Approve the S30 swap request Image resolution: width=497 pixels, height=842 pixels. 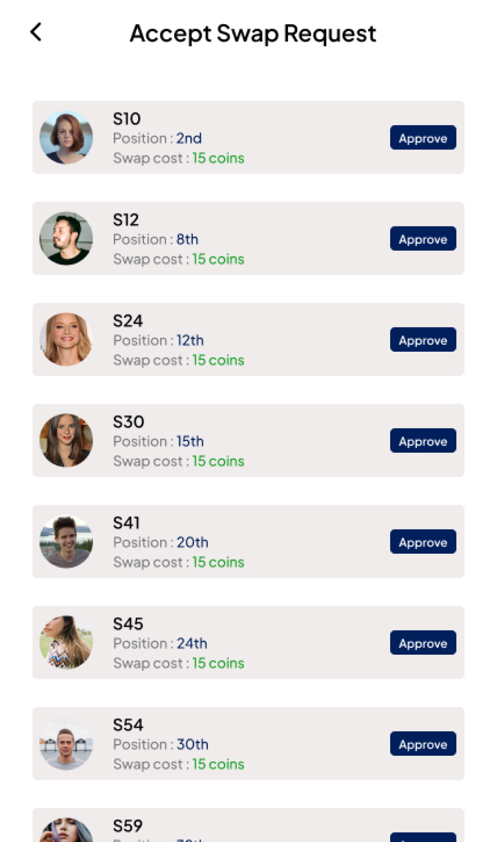tap(422, 441)
